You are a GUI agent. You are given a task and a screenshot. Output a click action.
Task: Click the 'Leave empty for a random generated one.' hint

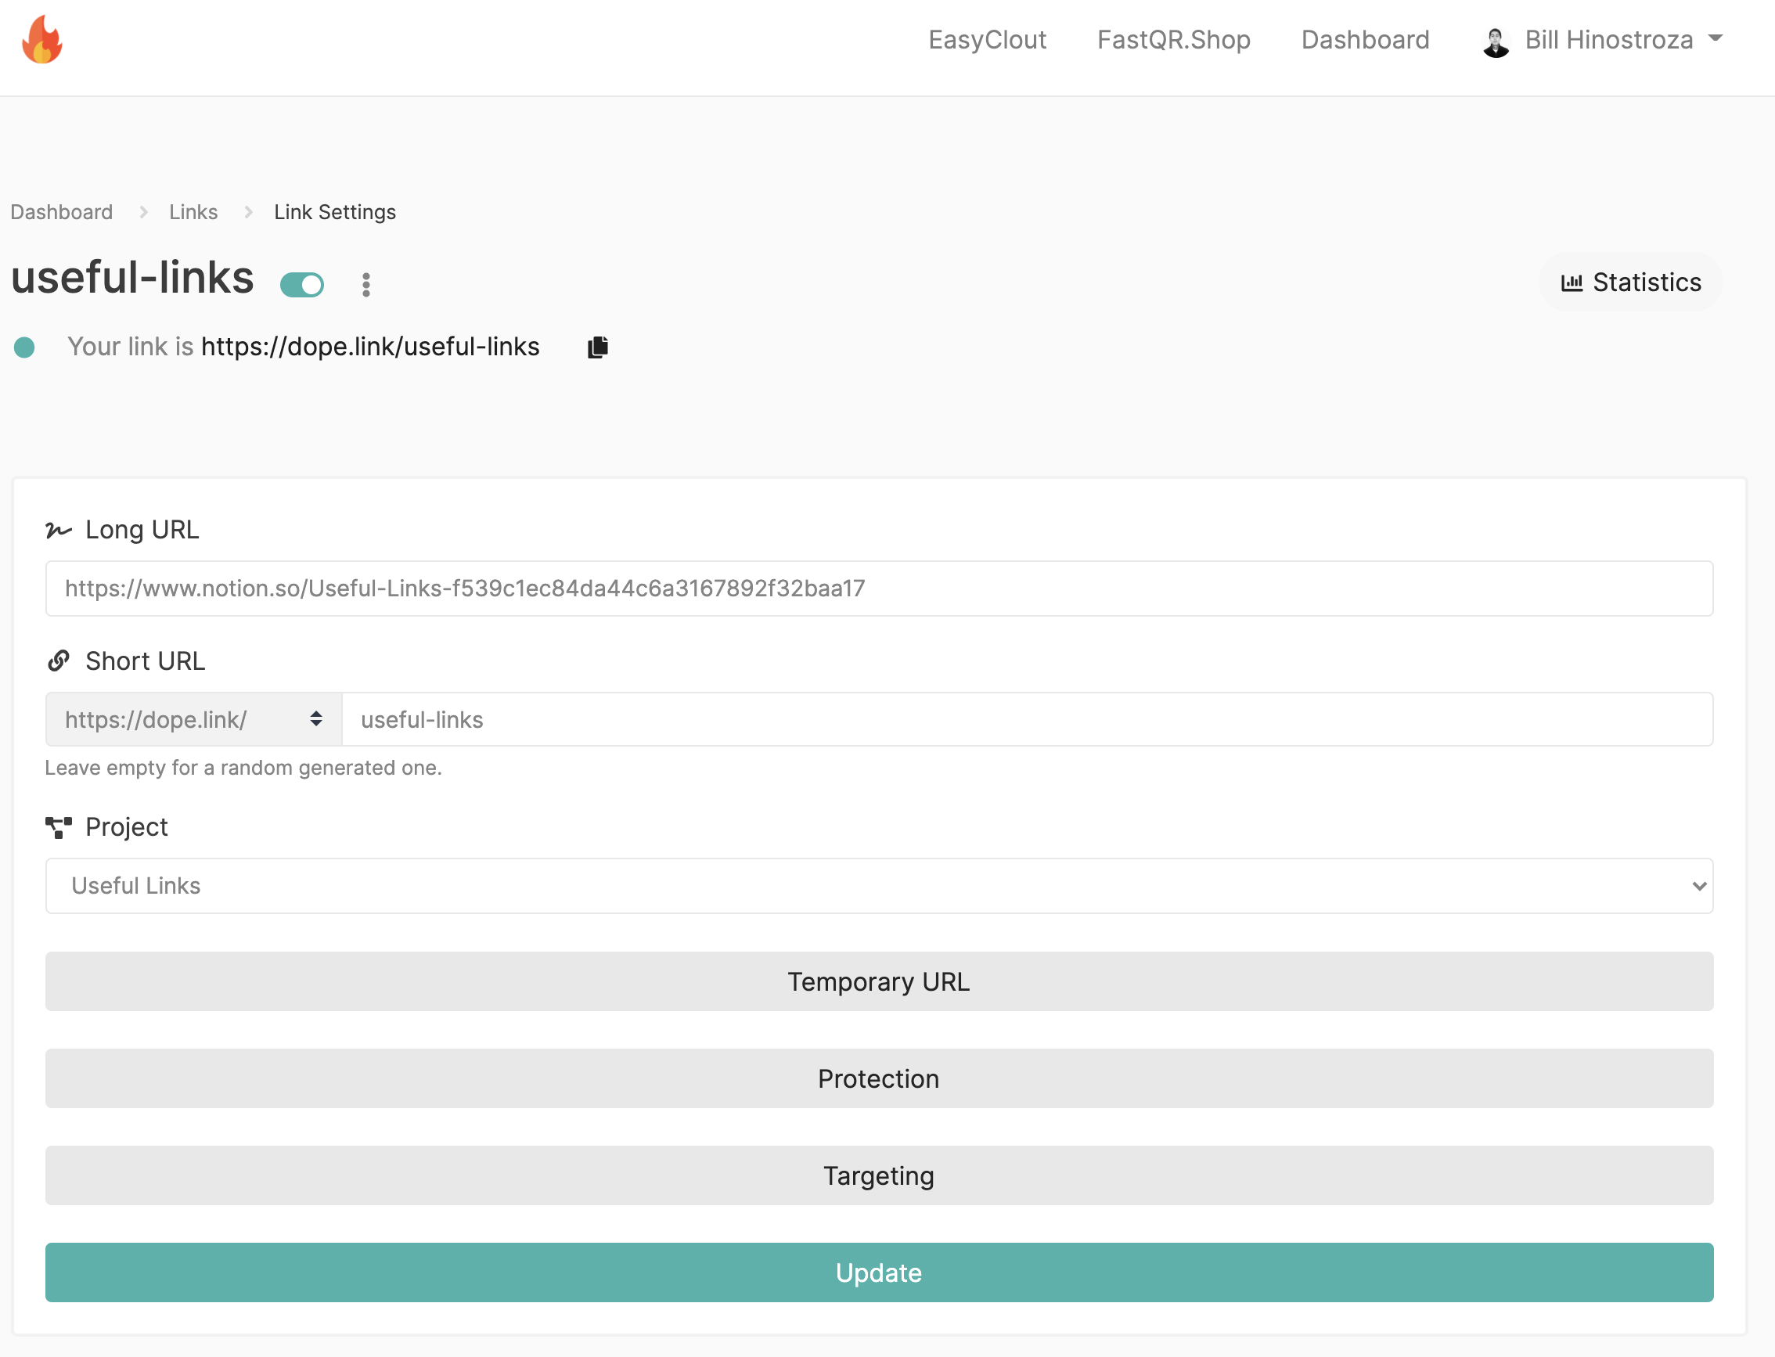[x=243, y=768]
